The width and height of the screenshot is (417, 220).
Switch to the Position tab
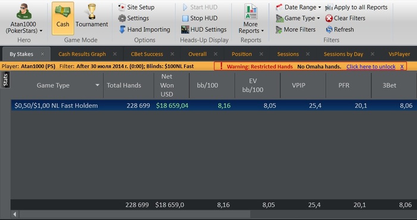tap(241, 54)
